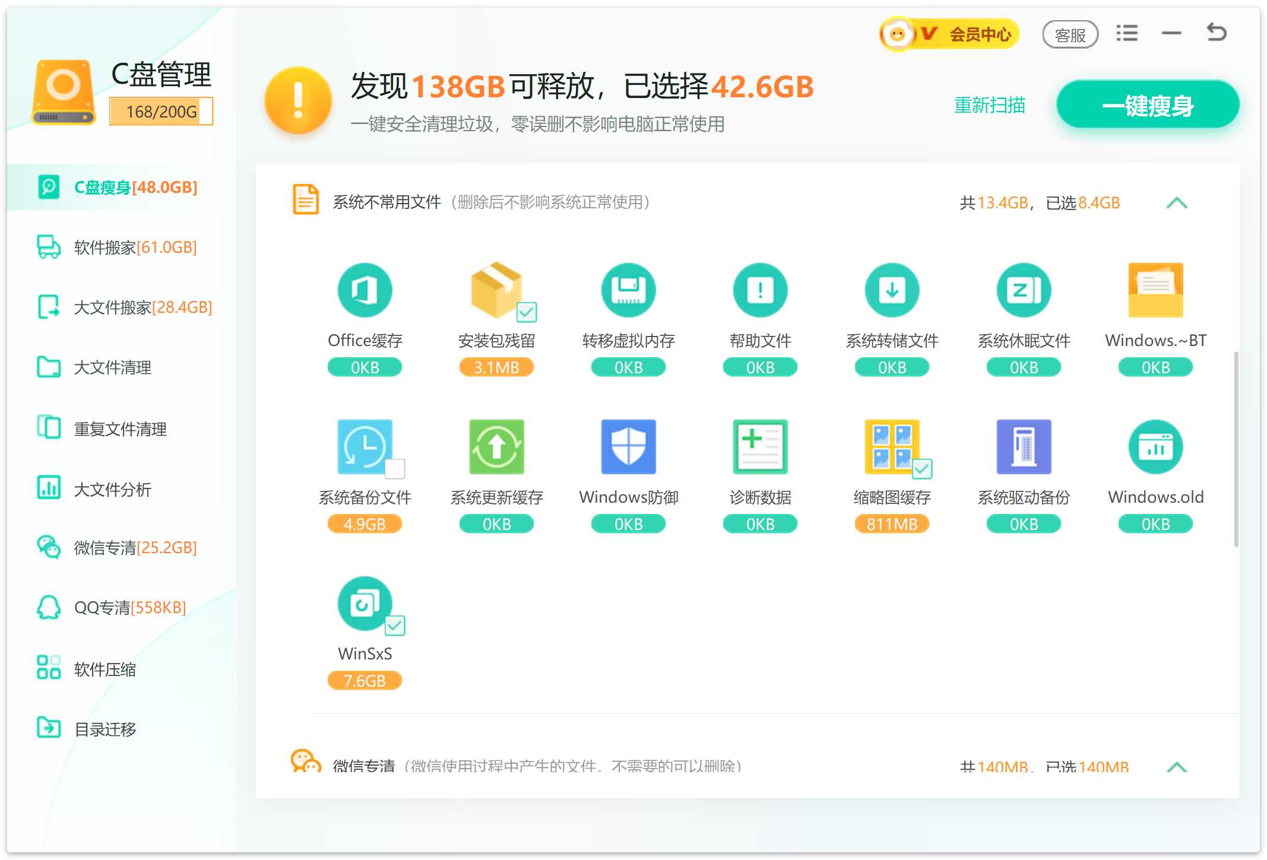Screen dimensions: 1267x860
Task: Select the 安装包残留 box icon
Action: tap(496, 290)
